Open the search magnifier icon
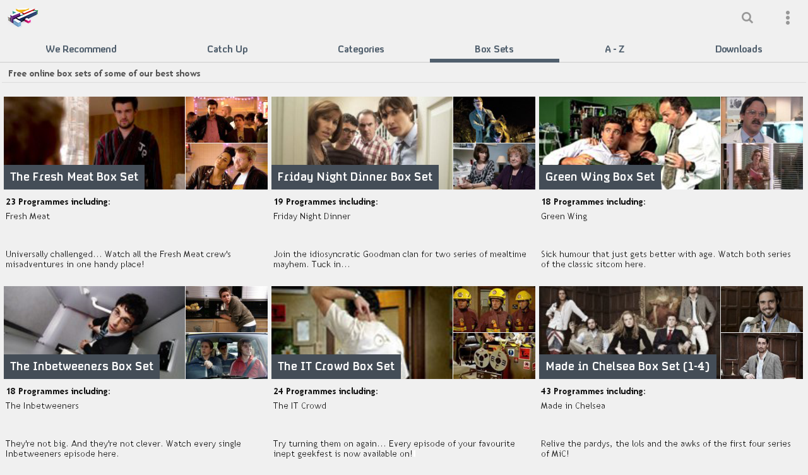The image size is (808, 475). (x=747, y=18)
